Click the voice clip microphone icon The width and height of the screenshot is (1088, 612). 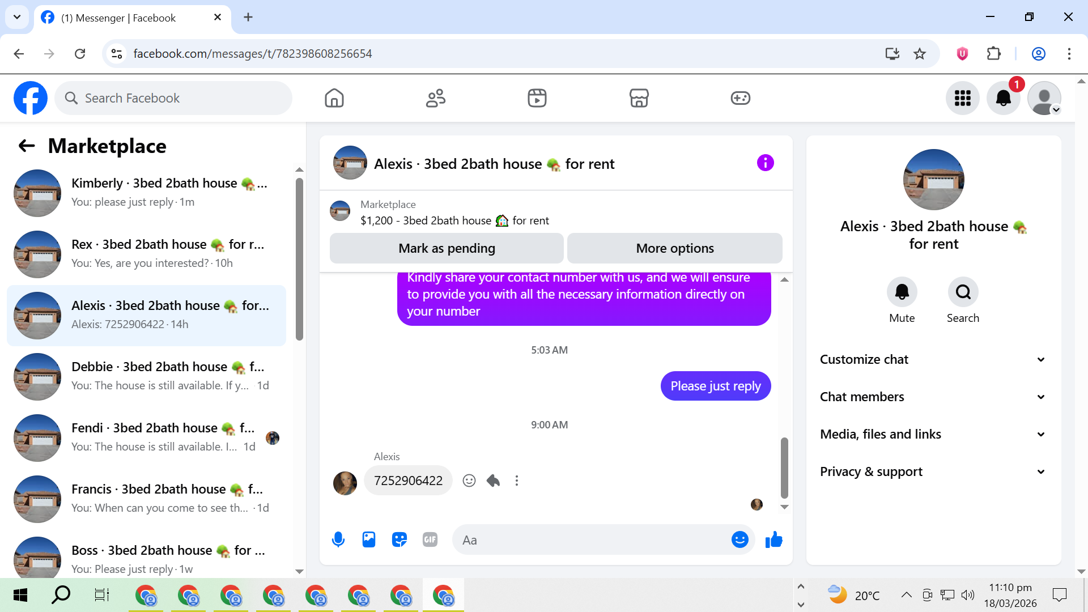click(x=338, y=539)
